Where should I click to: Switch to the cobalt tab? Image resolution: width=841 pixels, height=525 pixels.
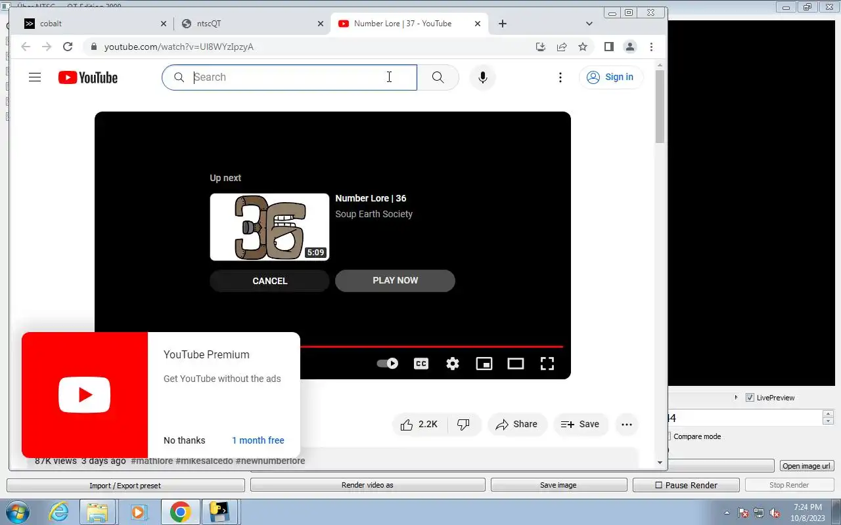coord(95,24)
